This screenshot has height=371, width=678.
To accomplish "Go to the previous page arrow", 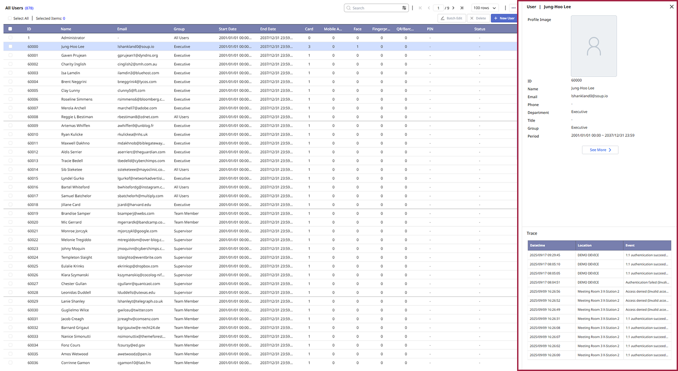I will (x=429, y=8).
